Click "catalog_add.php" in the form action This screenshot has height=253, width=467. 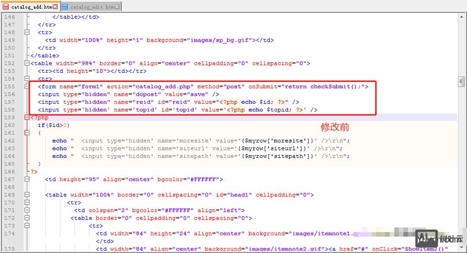pos(163,87)
